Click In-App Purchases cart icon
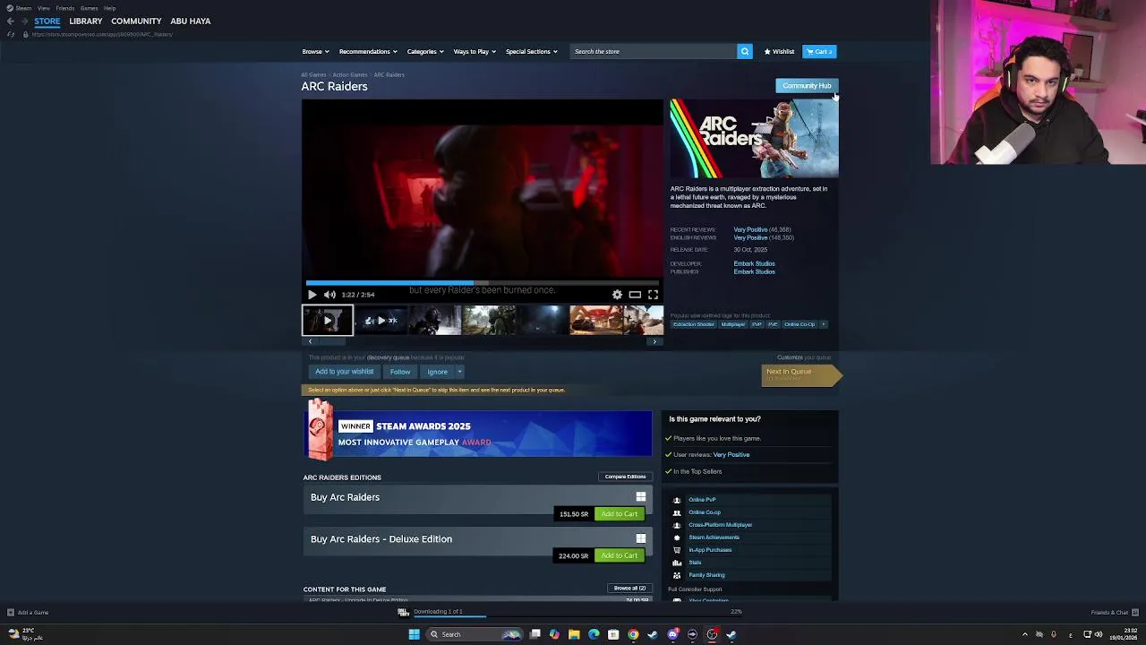Viewport: 1146px width, 645px height. pyautogui.click(x=677, y=550)
